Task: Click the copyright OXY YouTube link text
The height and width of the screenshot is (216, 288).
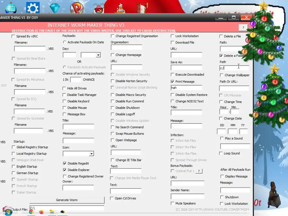Action: pyautogui.click(x=213, y=210)
